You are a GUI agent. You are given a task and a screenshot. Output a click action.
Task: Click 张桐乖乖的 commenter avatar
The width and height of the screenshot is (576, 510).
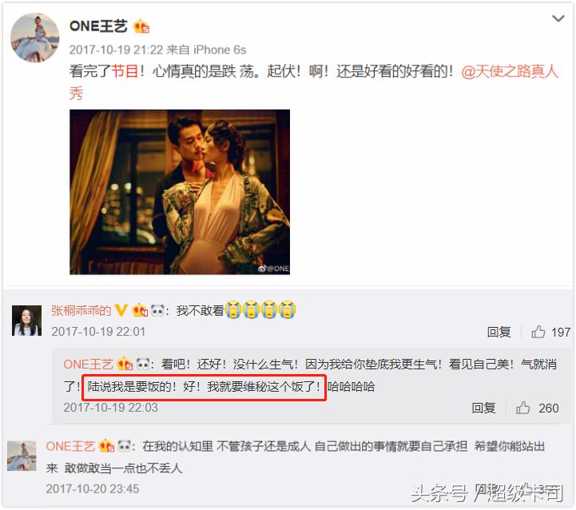pyautogui.click(x=27, y=321)
